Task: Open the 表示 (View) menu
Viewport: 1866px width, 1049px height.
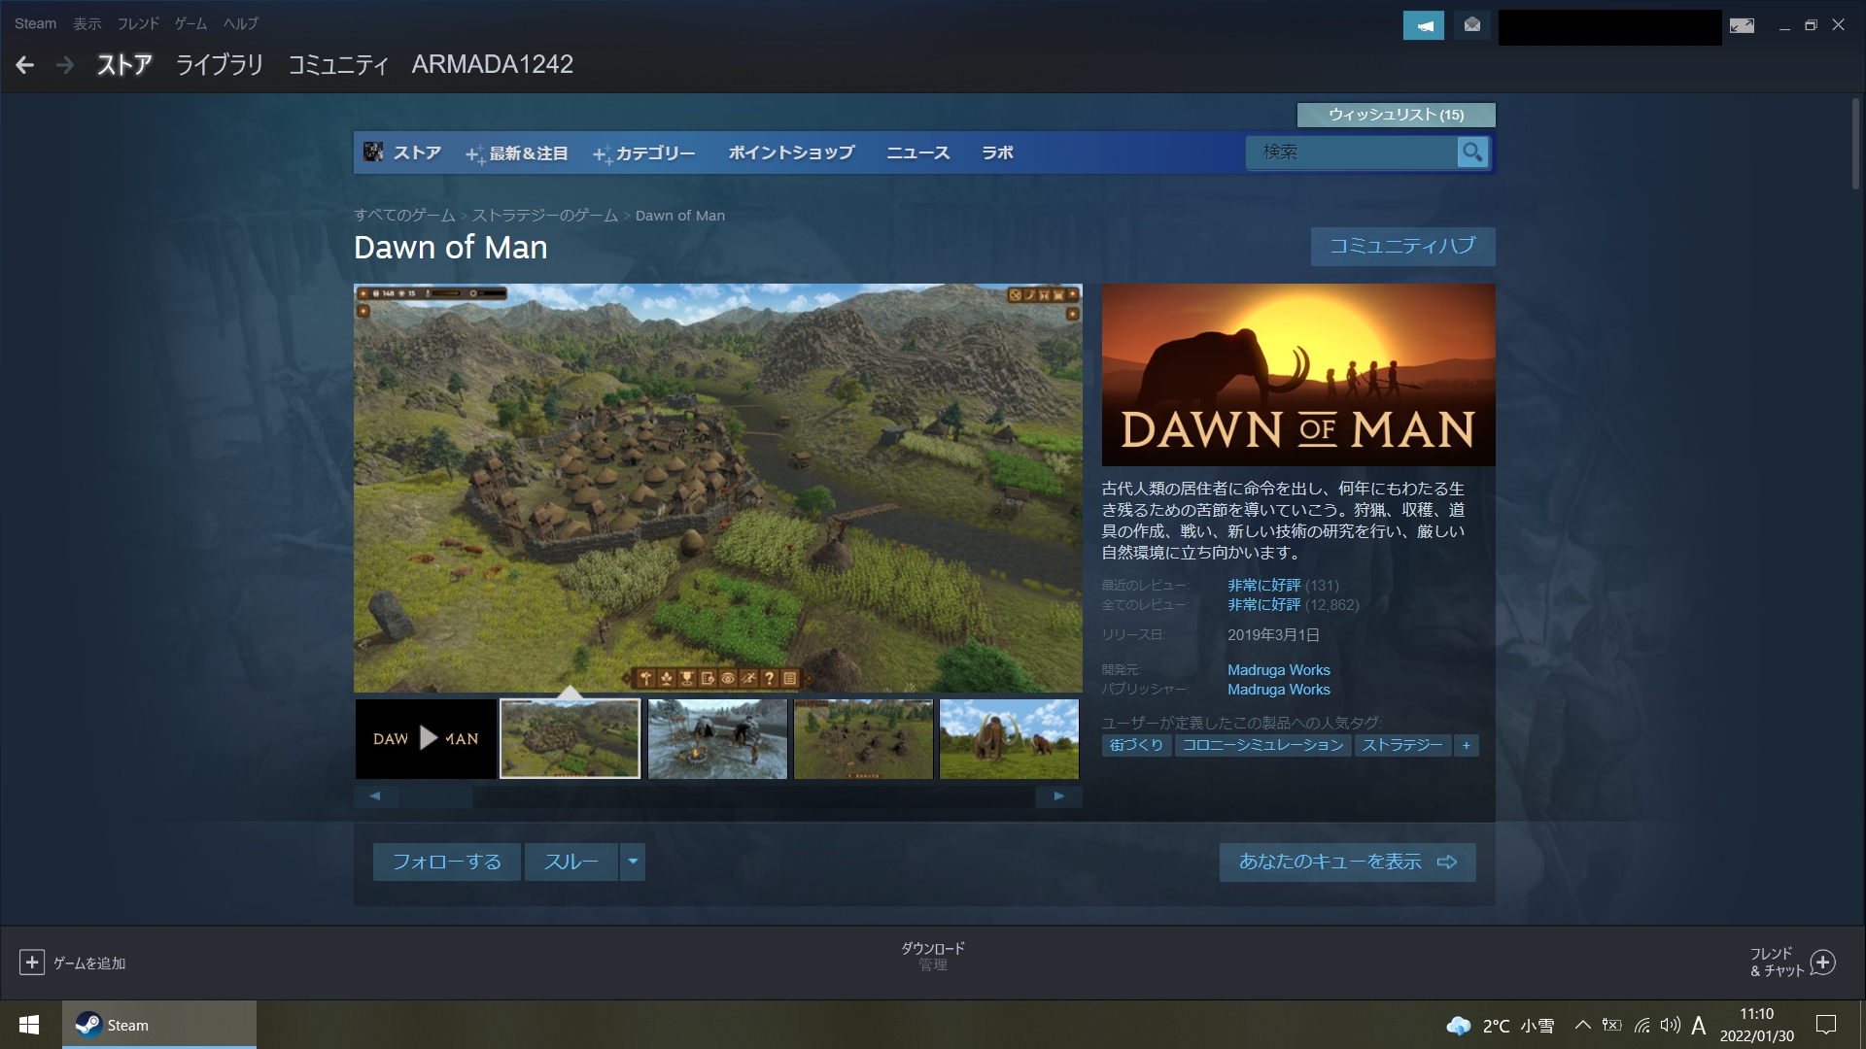Action: point(86,23)
